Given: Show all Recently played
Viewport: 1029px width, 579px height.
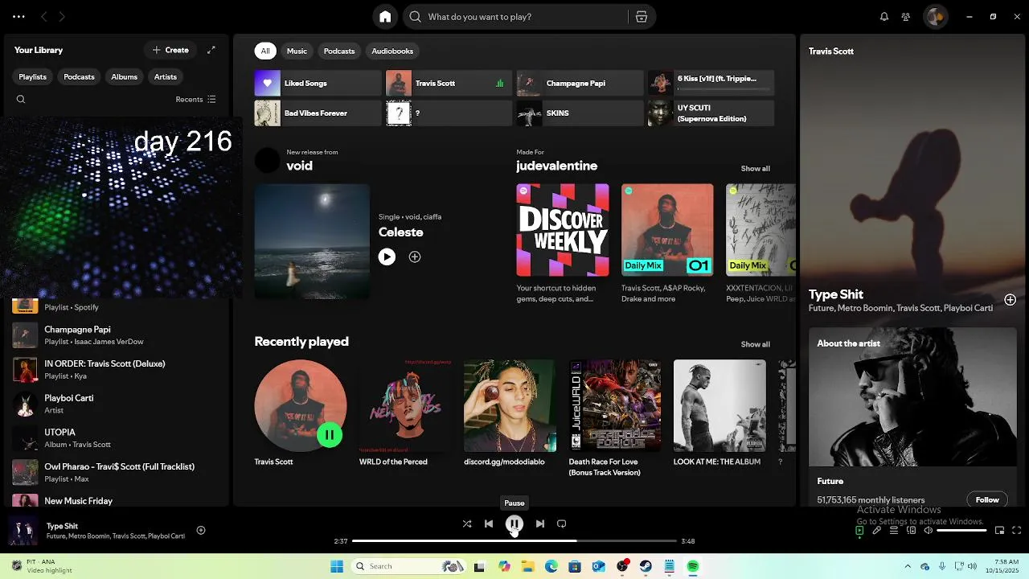Looking at the screenshot, I should (755, 344).
